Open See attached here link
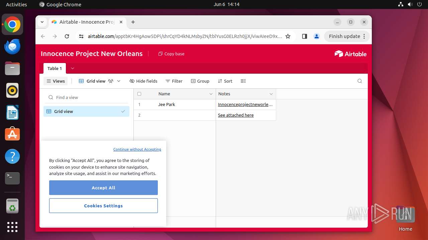The image size is (428, 240). point(236,115)
